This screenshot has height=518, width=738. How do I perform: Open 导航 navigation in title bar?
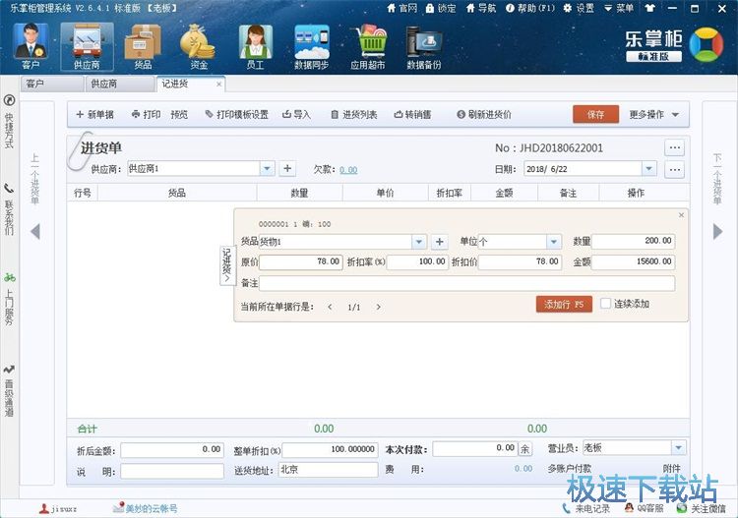(481, 8)
